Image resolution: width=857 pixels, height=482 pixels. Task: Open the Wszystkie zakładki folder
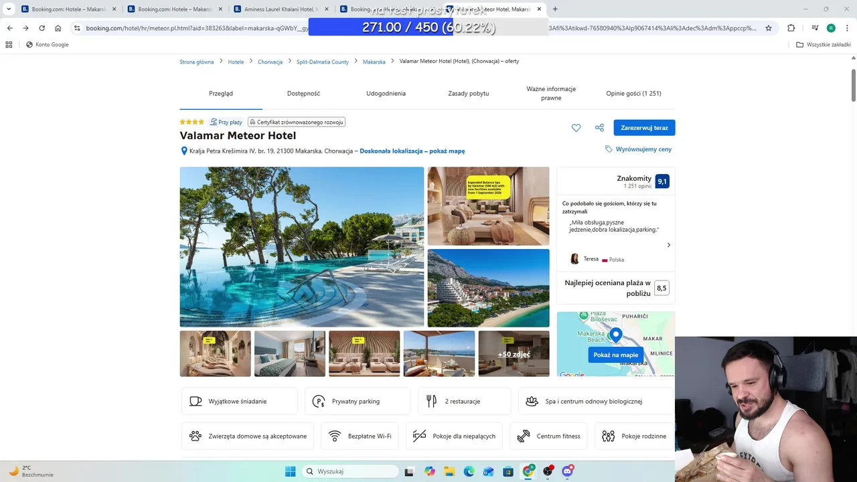click(x=824, y=45)
